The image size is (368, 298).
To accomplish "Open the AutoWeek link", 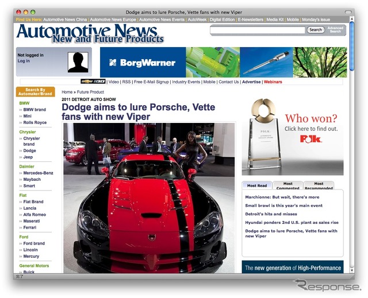I will (x=197, y=20).
